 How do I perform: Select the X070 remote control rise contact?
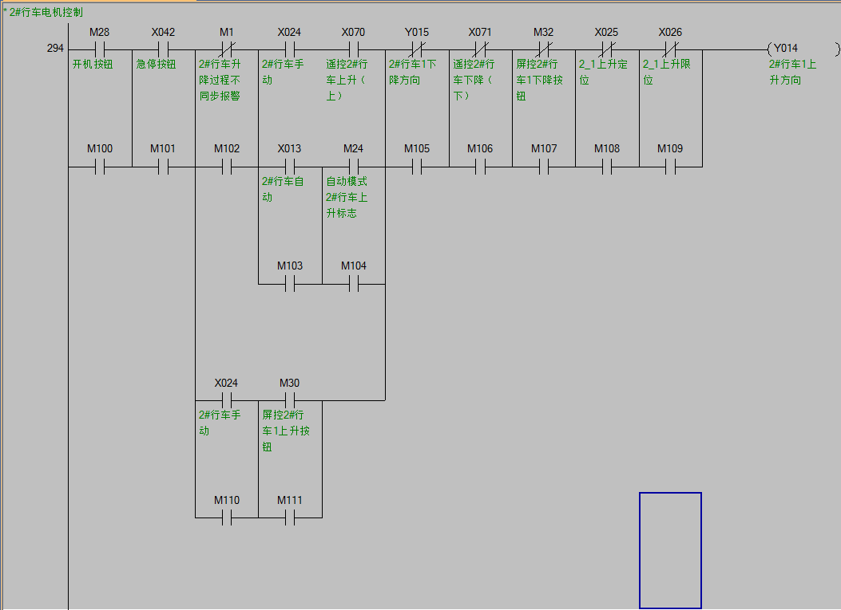pyautogui.click(x=353, y=49)
